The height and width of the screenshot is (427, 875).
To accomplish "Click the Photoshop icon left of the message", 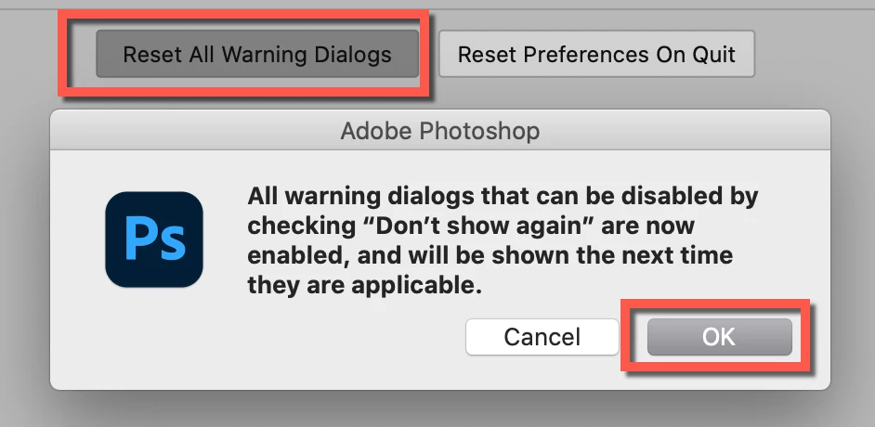I will [154, 239].
